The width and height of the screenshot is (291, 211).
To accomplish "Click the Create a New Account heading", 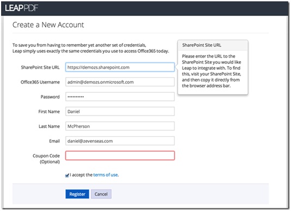I will pyautogui.click(x=48, y=25).
